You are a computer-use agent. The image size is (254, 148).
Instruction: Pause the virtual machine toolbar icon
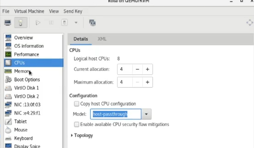click(51, 23)
